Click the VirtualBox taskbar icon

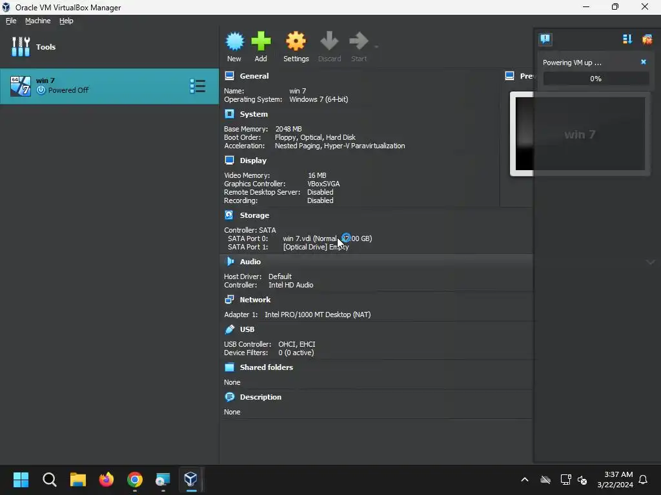[190, 480]
